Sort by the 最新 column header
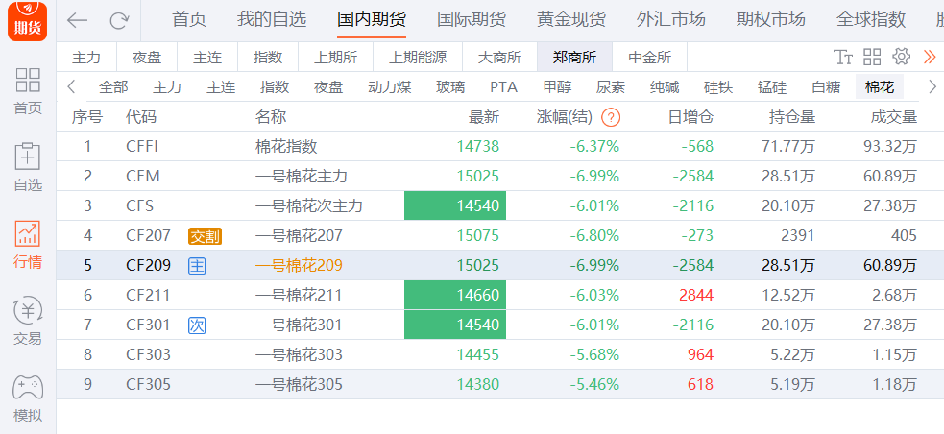 483,117
